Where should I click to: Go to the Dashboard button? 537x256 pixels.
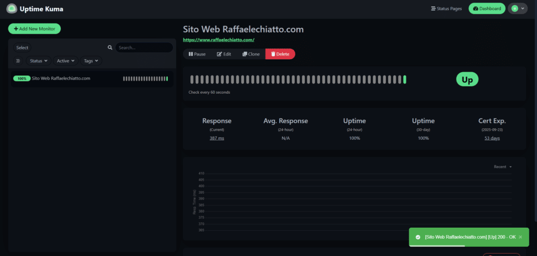[487, 8]
